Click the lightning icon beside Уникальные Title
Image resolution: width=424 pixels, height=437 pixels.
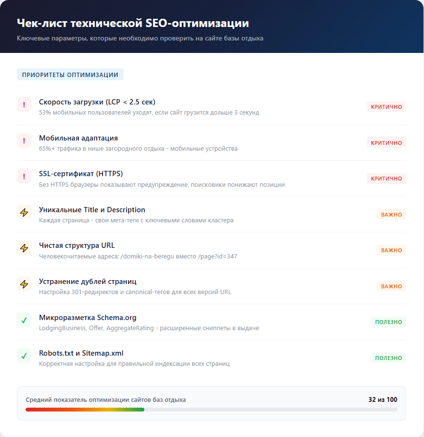[24, 212]
